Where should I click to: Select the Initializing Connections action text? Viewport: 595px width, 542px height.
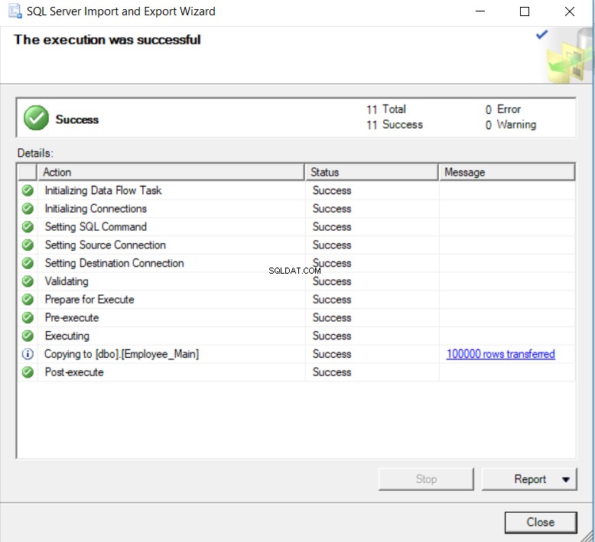click(x=96, y=209)
